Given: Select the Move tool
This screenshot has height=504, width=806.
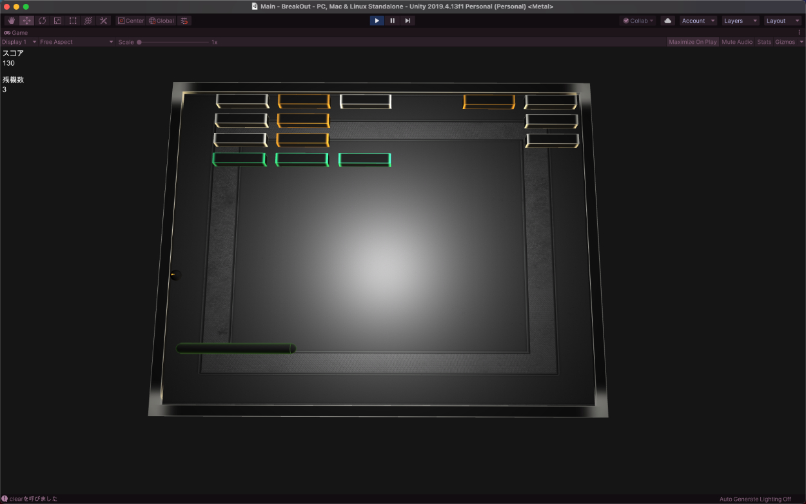Looking at the screenshot, I should [x=26, y=21].
